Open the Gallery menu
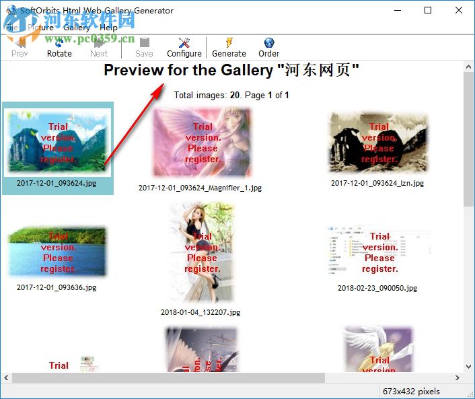The width and height of the screenshot is (475, 399). [x=77, y=28]
